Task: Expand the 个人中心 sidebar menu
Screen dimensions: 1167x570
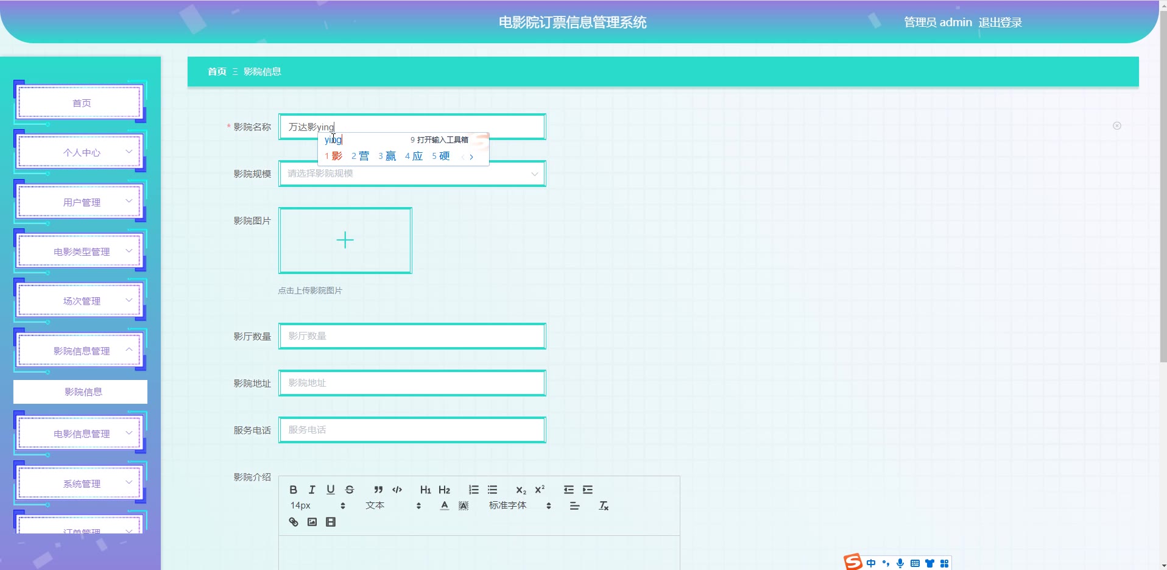Action: [x=80, y=152]
